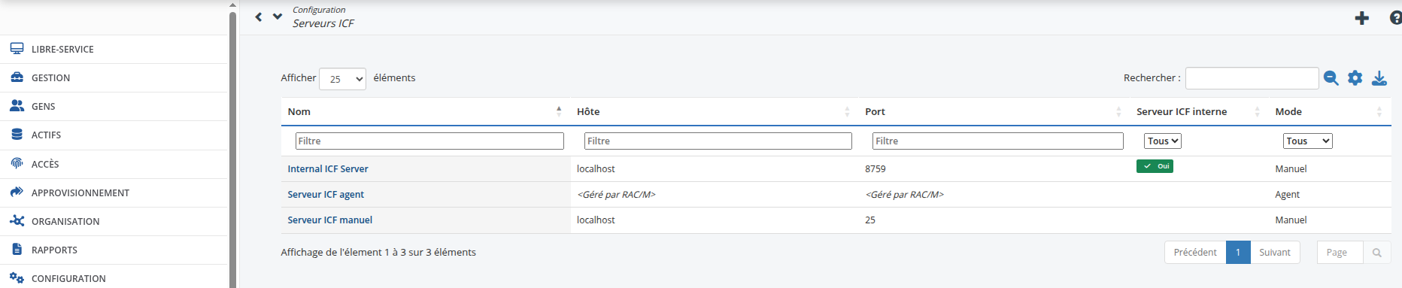The image size is (1402, 288).
Task: Click the Port filter input
Action: coord(998,141)
